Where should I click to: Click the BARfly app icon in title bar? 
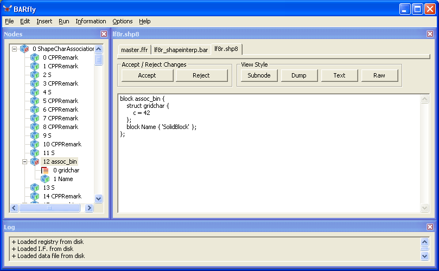pos(8,9)
